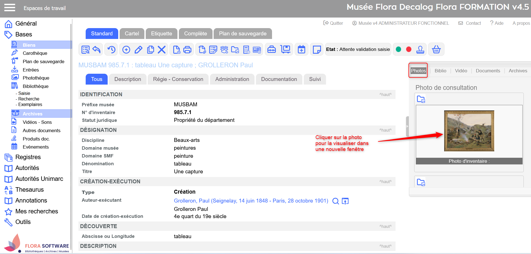531x254 pixels.
Task: Click the green status circle
Action: [398, 49]
